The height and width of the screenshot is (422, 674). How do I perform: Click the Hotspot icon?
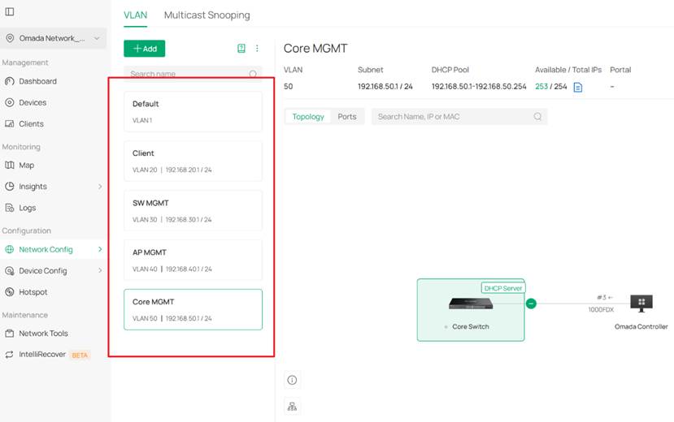pyautogui.click(x=10, y=292)
